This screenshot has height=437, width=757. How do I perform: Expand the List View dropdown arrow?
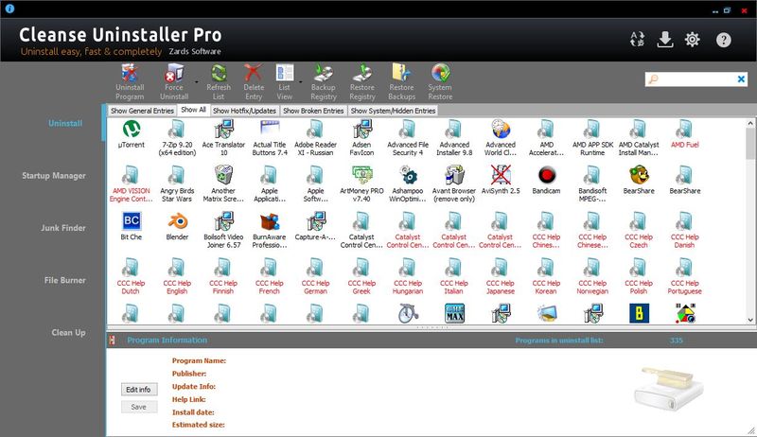pyautogui.click(x=300, y=82)
